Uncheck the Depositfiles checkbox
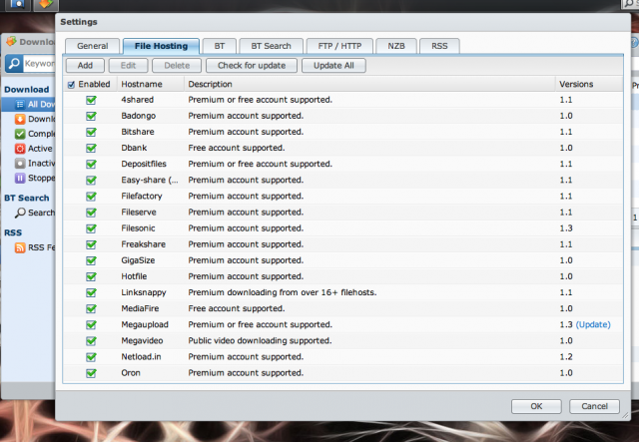The image size is (639, 442). (x=91, y=164)
